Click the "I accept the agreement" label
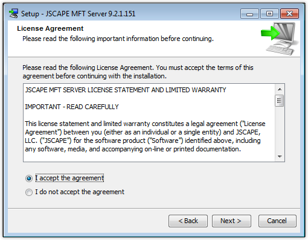Viewport: 308px width, 240px height. (69, 178)
